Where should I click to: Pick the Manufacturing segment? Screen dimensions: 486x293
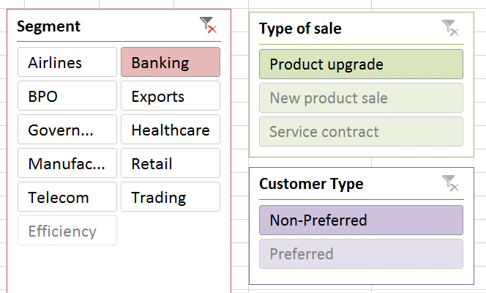coord(67,164)
